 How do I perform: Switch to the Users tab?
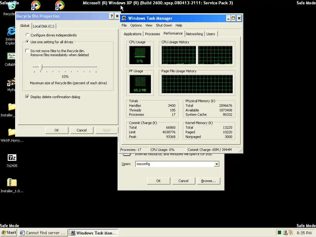pos(210,34)
